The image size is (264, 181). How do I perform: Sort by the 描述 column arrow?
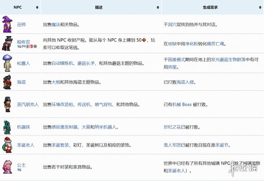click(158, 7)
